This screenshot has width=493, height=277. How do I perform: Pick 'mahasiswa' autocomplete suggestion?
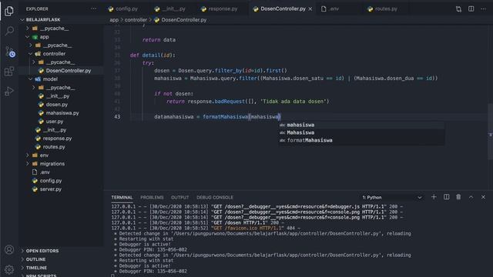361,125
